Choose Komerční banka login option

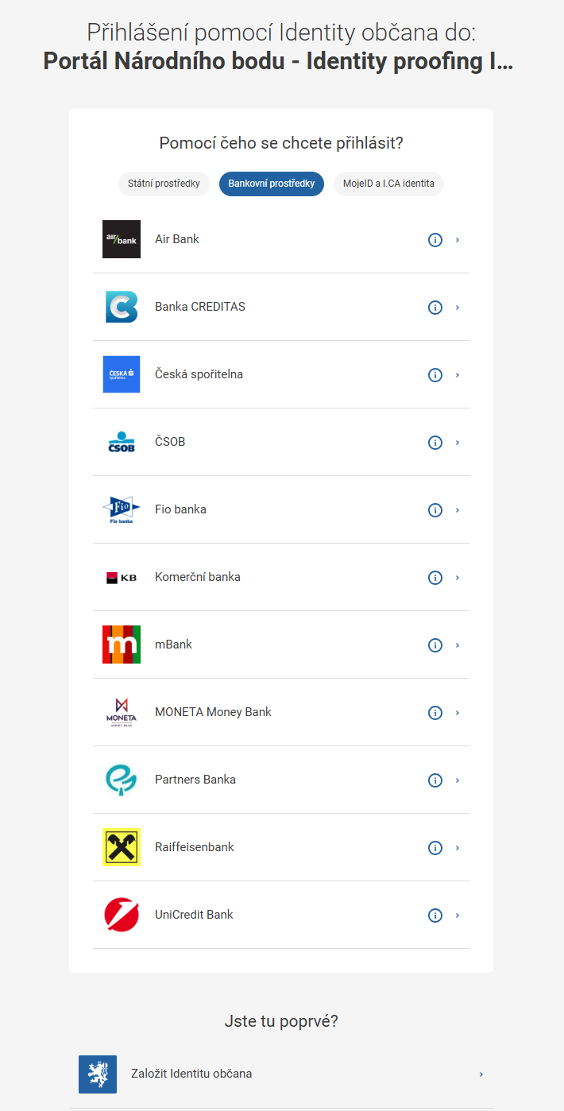click(x=281, y=577)
